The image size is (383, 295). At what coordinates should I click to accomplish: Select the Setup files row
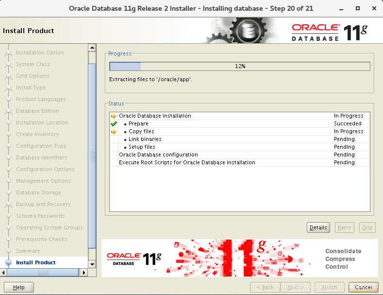(x=240, y=147)
